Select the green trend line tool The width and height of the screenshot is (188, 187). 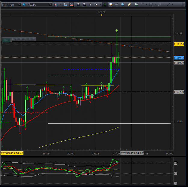pos(168,5)
